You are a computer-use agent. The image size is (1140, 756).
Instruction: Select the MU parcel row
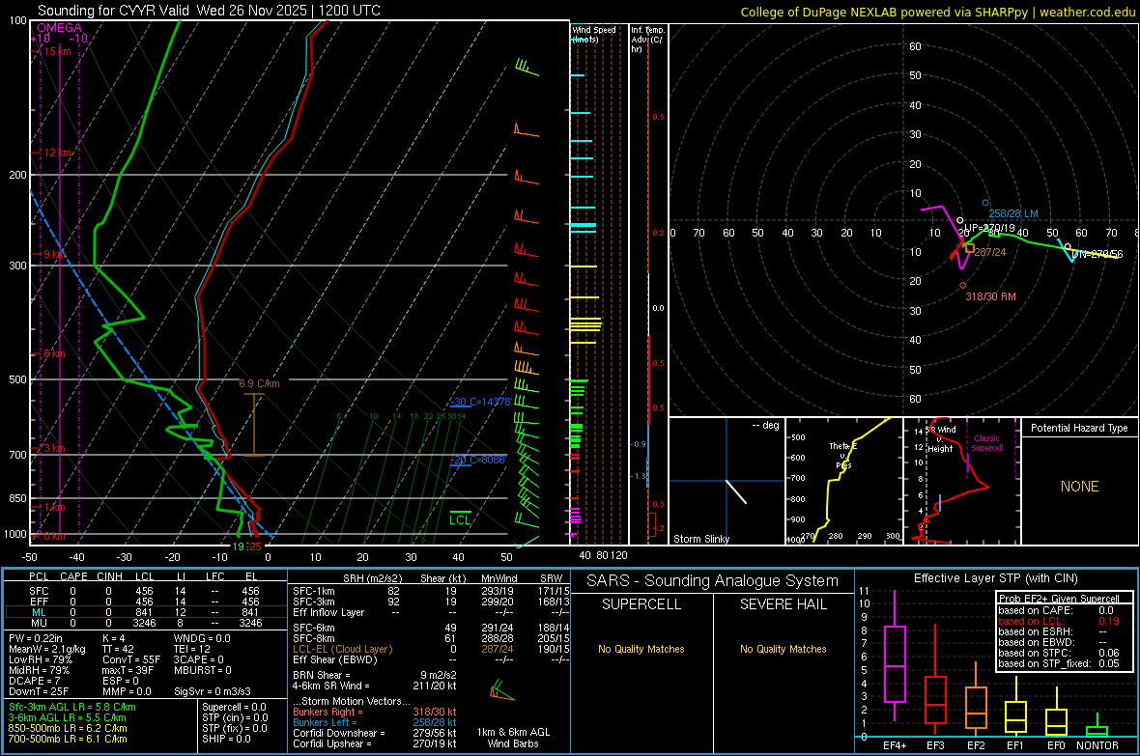pos(144,623)
